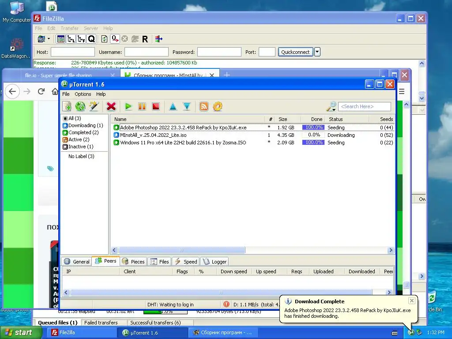This screenshot has width=452, height=339.
Task: Click red warning icon in µTorrent status bar
Action: tap(226, 304)
